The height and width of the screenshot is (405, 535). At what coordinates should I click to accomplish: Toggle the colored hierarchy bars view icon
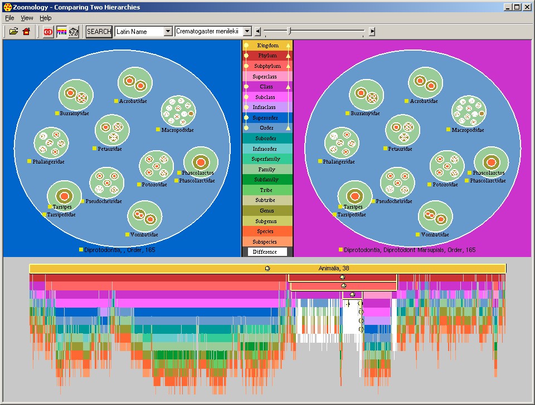pyautogui.click(x=61, y=32)
